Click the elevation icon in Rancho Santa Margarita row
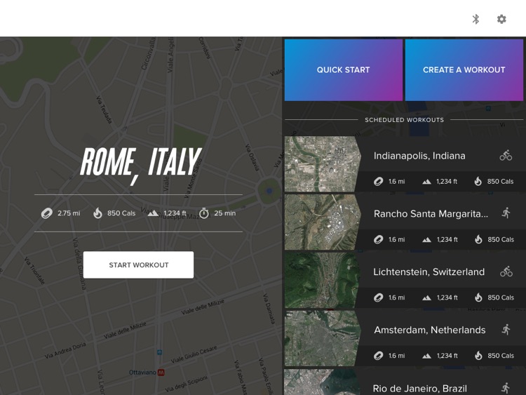The width and height of the screenshot is (526, 395). click(x=426, y=240)
